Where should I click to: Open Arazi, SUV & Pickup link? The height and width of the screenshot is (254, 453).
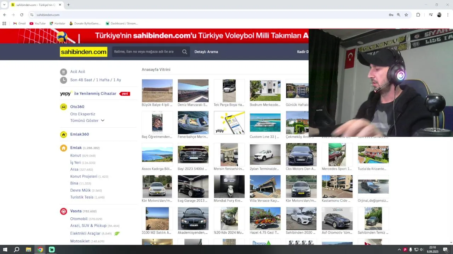click(x=88, y=226)
